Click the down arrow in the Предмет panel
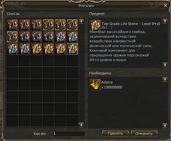This screenshot has height=141, width=171. 165,65
